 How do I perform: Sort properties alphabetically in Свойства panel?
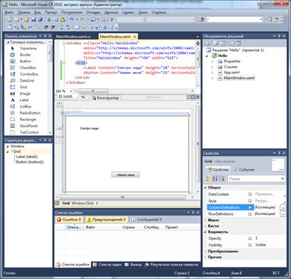[x=215, y=179]
